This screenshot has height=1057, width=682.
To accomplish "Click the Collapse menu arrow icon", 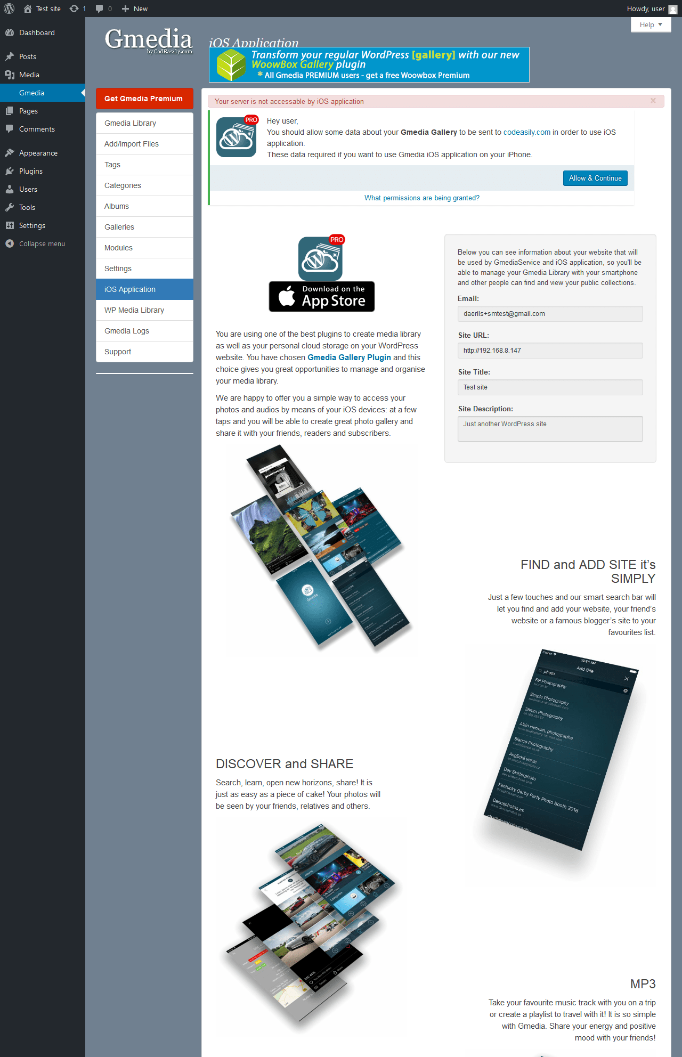I will click(x=10, y=243).
